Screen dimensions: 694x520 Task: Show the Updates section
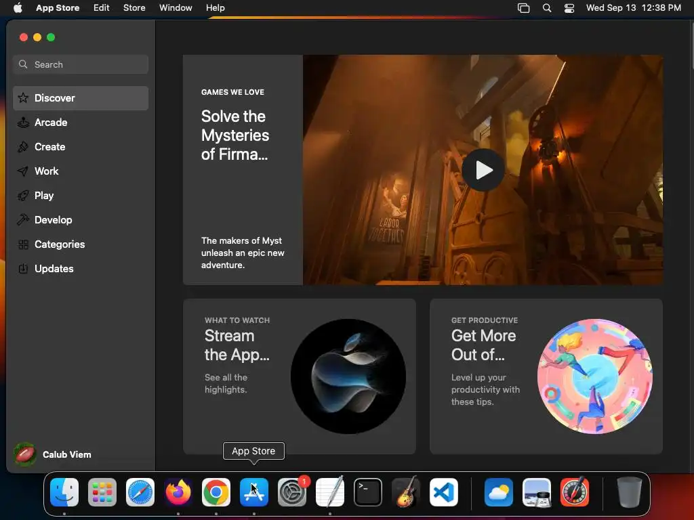tap(81, 268)
